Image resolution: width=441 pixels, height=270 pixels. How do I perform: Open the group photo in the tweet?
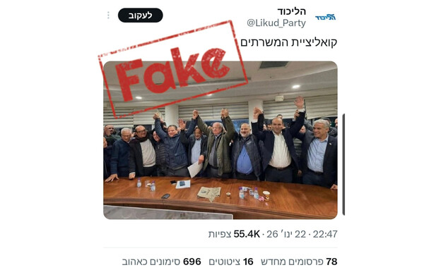pos(220,140)
